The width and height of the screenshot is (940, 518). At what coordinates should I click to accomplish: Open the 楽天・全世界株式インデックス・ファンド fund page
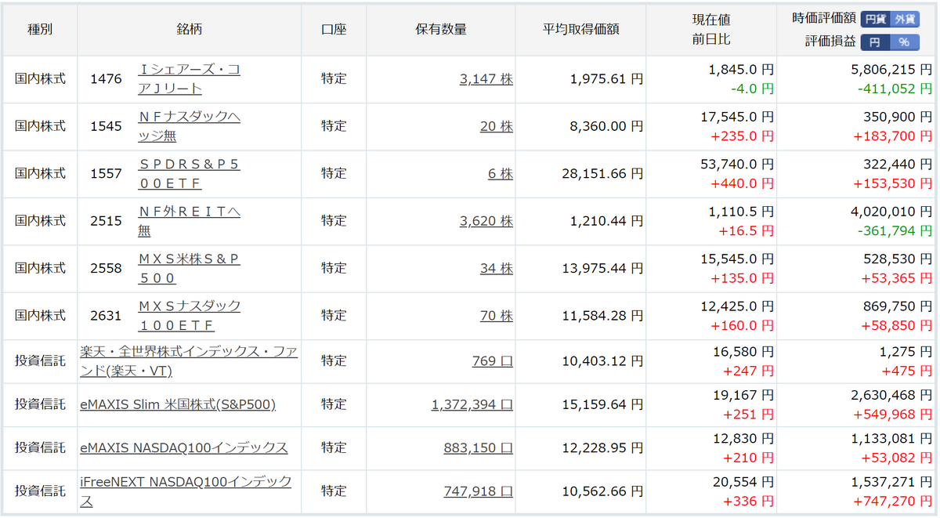coord(189,360)
